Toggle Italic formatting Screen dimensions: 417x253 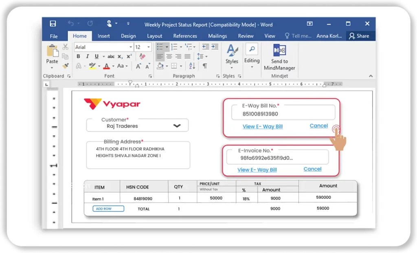87,57
